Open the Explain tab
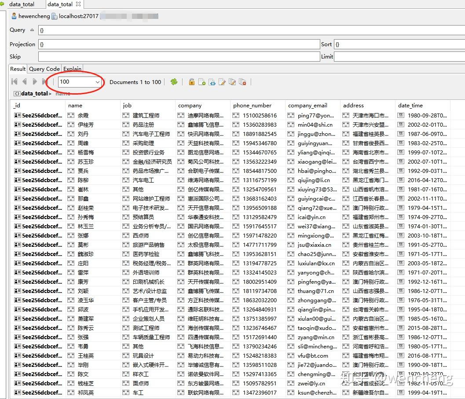This screenshot has width=465, height=399. (x=72, y=69)
